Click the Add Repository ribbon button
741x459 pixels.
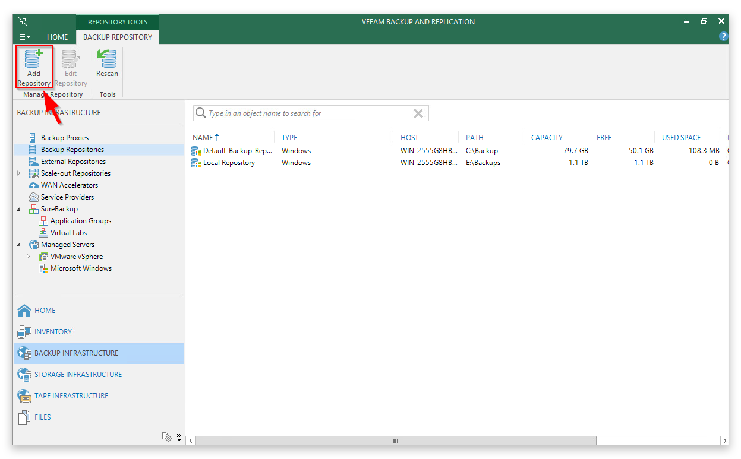point(34,67)
